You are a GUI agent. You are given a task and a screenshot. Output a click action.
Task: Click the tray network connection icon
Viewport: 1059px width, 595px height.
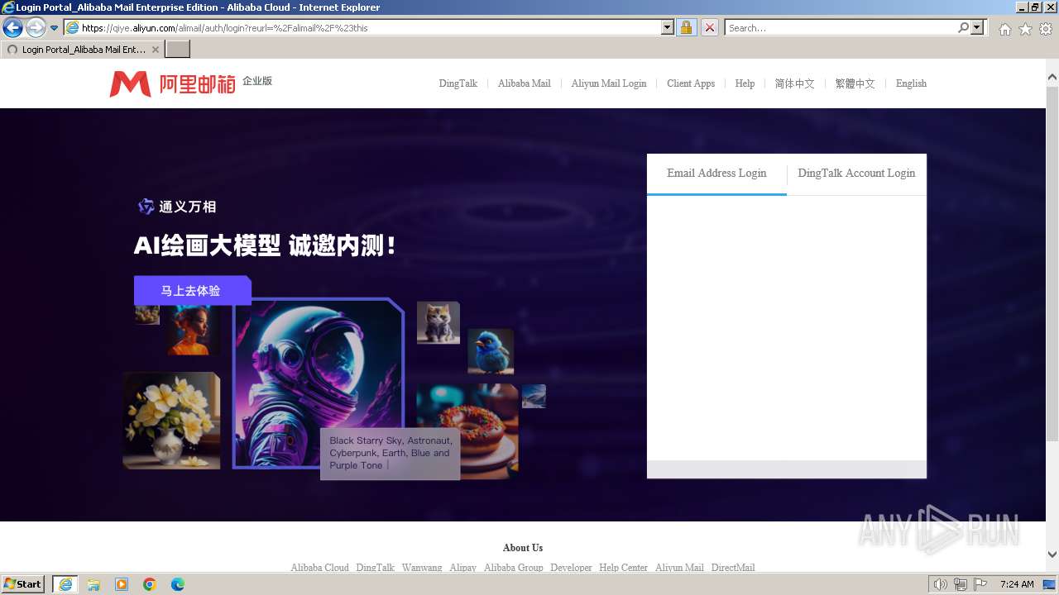[961, 584]
